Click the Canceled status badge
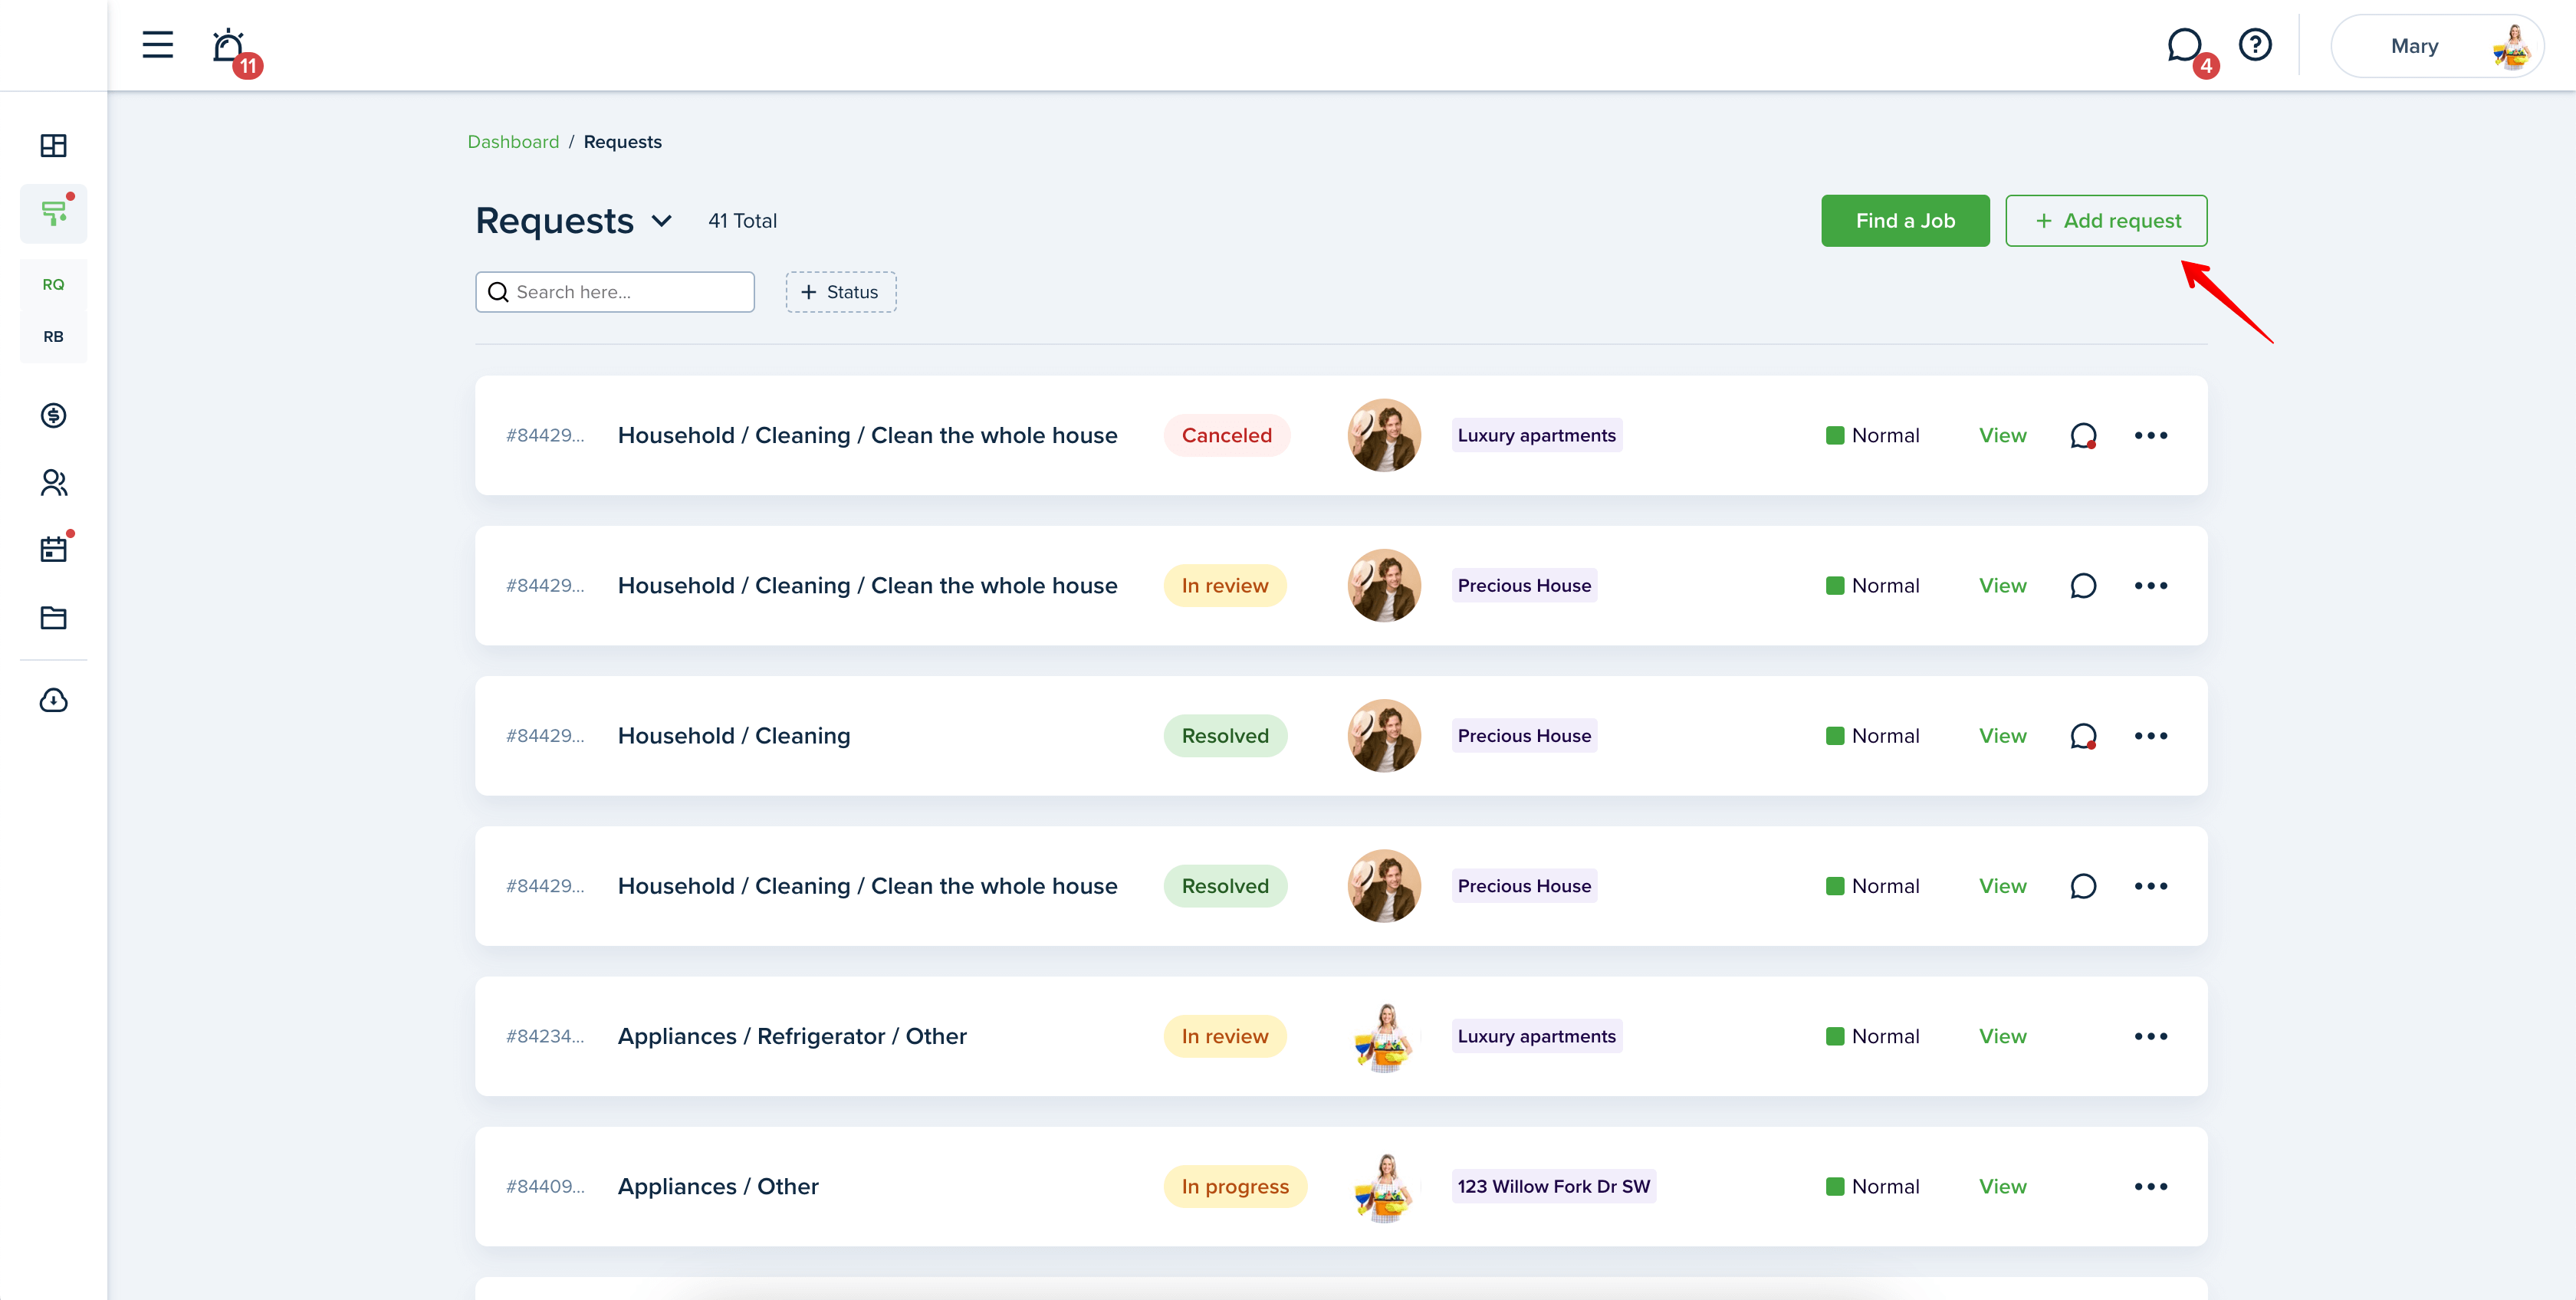This screenshot has height=1300, width=2576. click(1227, 436)
